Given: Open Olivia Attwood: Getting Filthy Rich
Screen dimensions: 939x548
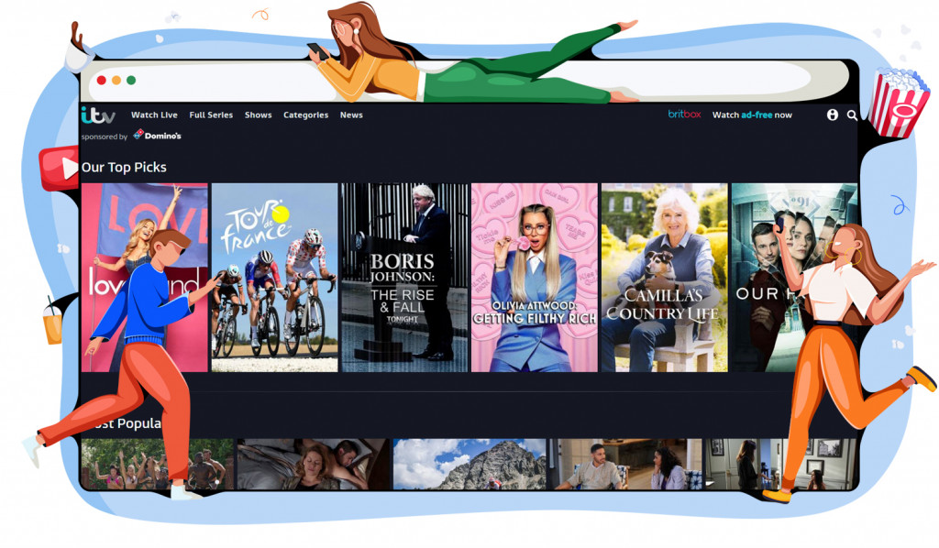Looking at the screenshot, I should click(535, 278).
